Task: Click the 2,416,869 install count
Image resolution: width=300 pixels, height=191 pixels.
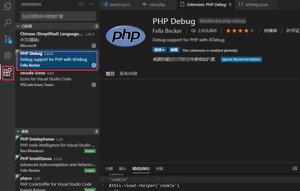Action: [207, 31]
